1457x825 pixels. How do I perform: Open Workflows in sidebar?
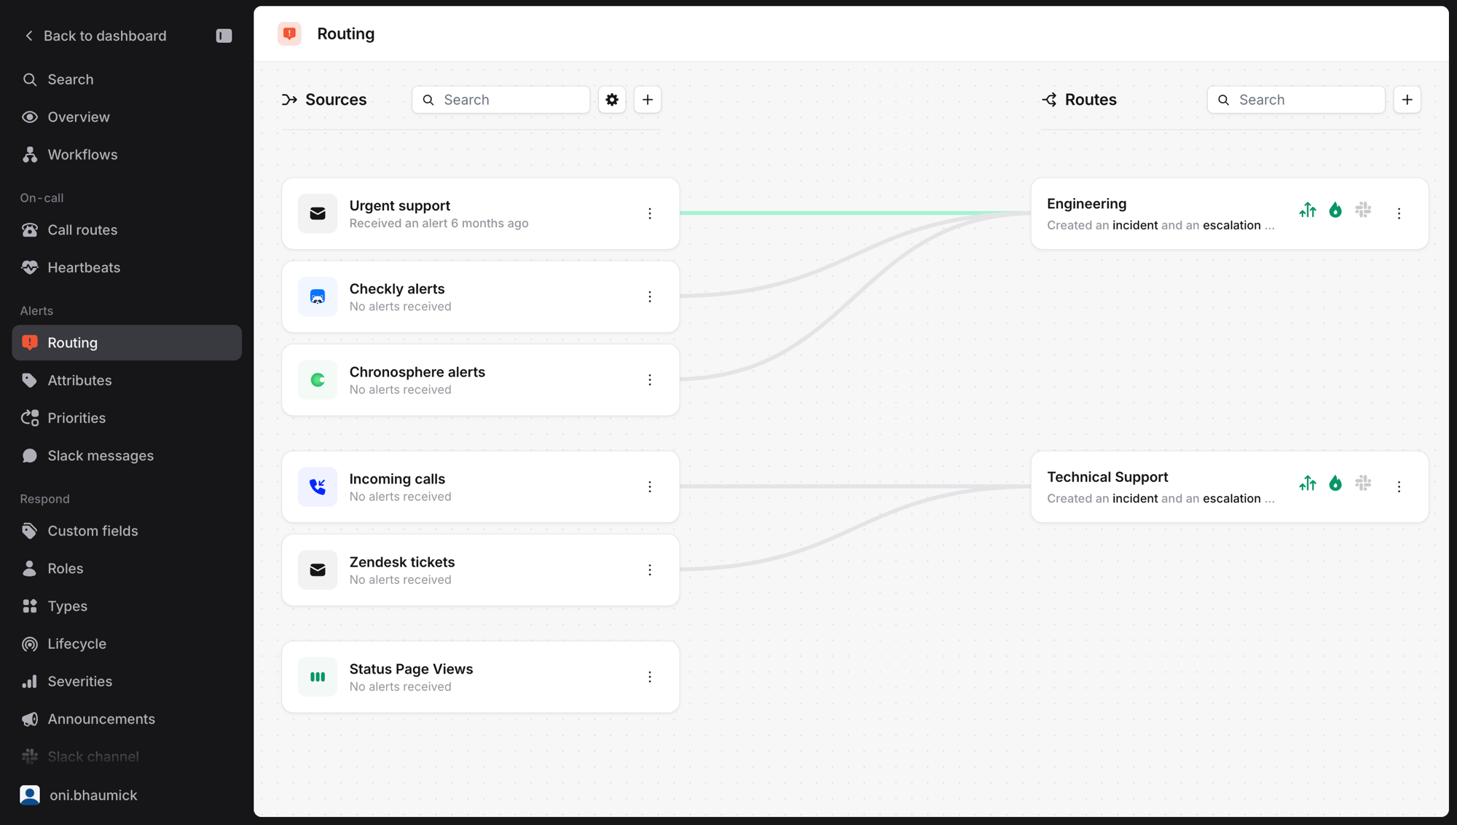(x=127, y=154)
